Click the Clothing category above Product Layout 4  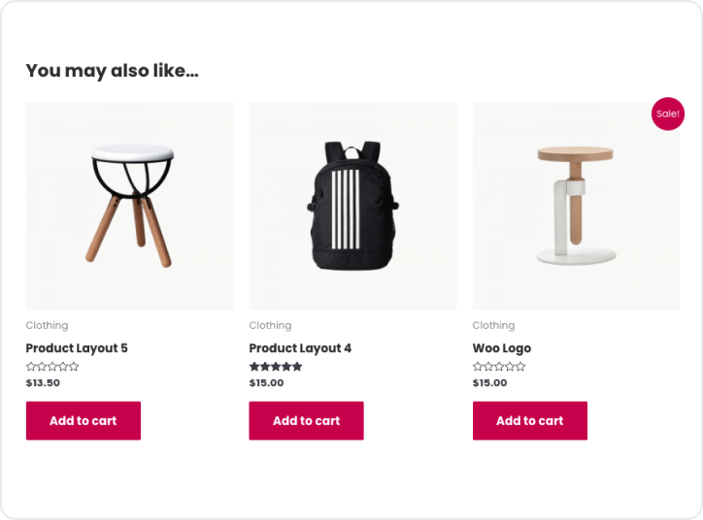pos(270,326)
